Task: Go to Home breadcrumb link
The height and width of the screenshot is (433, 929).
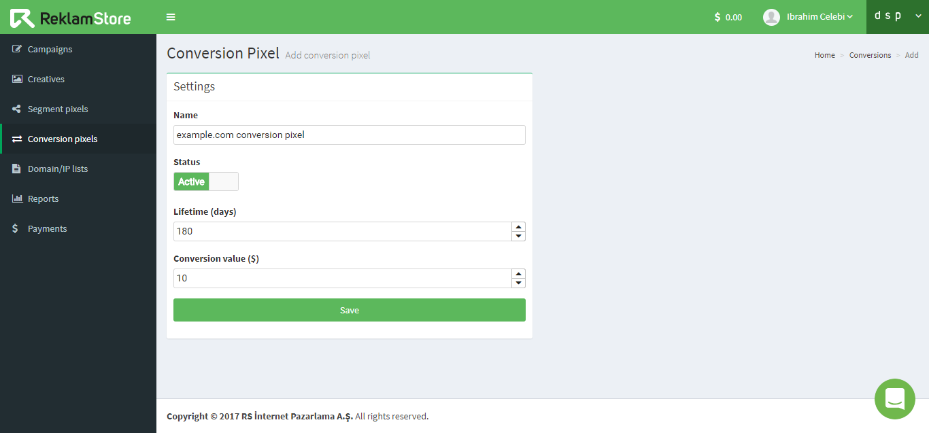Action: 825,55
